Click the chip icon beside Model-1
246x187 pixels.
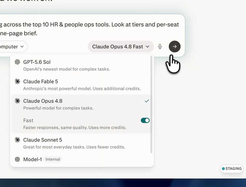(x=17, y=159)
